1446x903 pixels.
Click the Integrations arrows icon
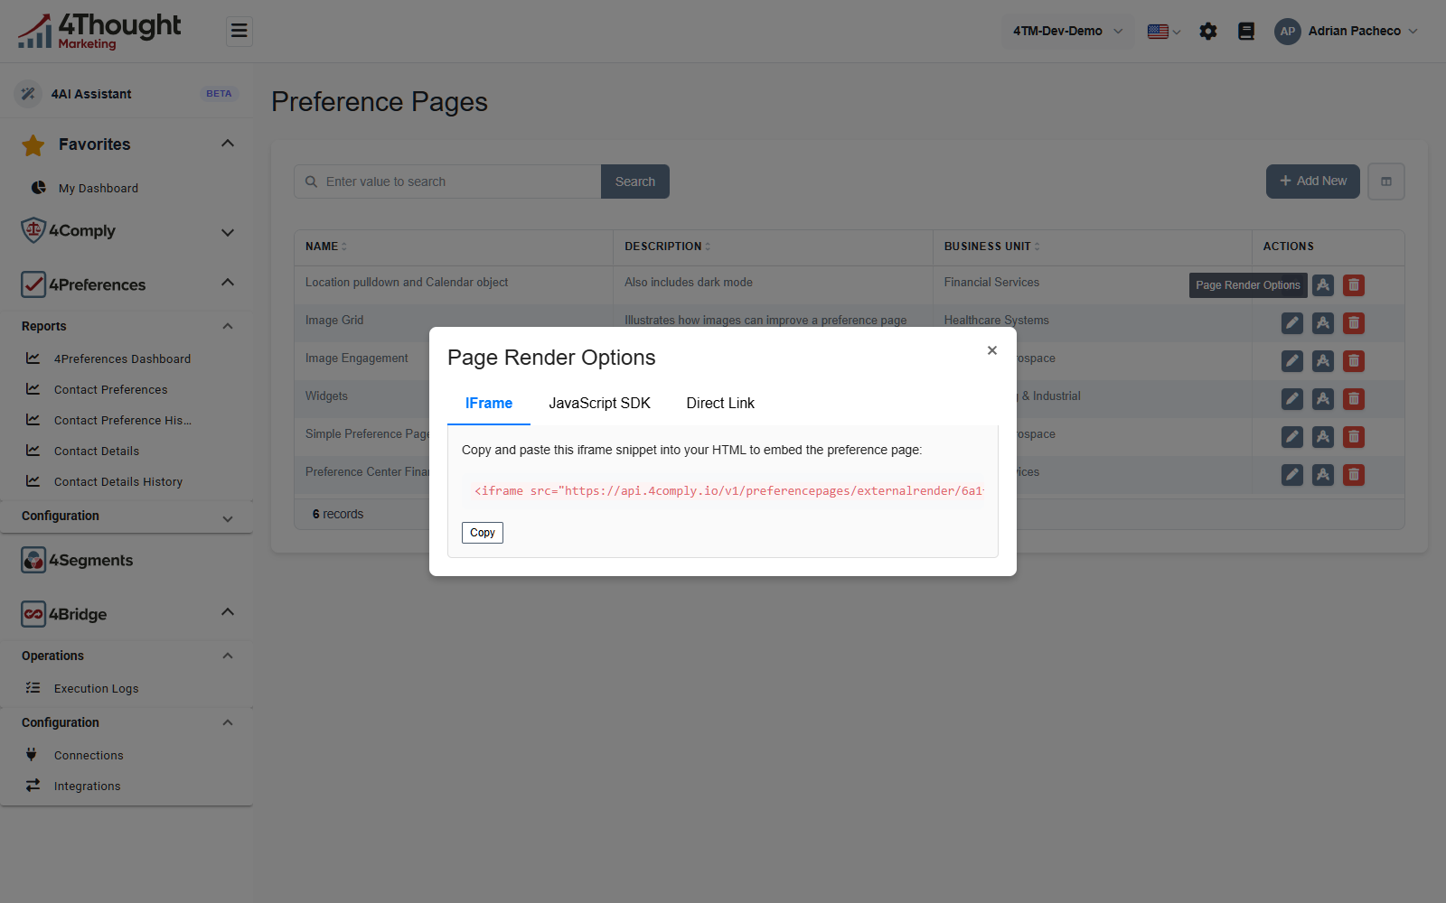33,785
